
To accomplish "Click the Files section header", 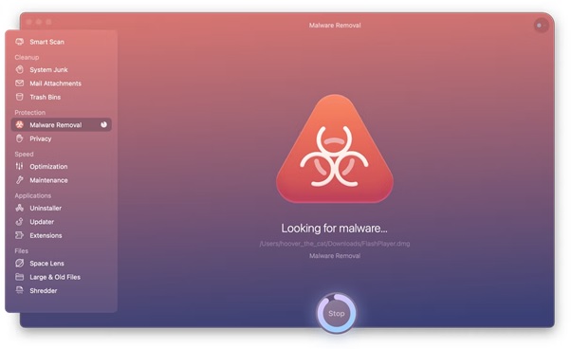I will (21, 250).
